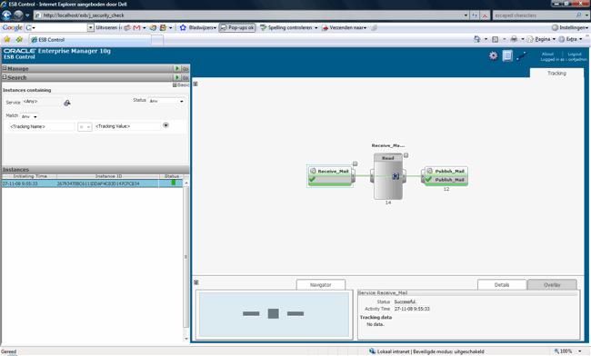The image size is (591, 356).
Task: Collapse the Manage section expander
Action: click(5, 68)
